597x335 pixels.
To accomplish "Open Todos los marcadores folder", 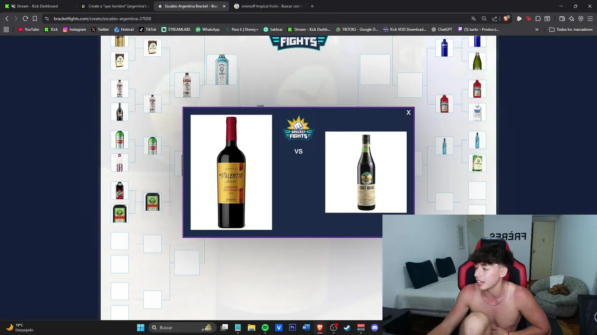I will 571,29.
